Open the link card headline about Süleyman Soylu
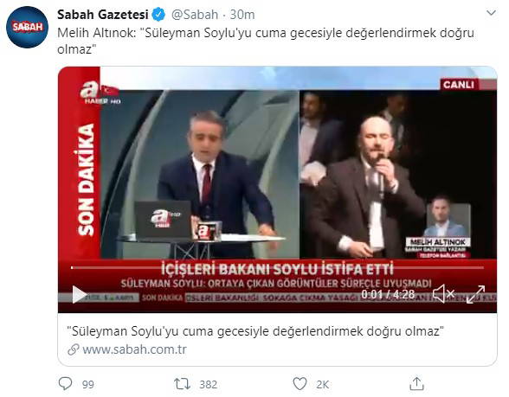This screenshot has height=397, width=509. [255, 331]
